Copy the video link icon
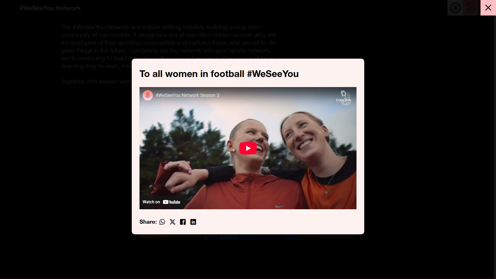 coord(343,94)
